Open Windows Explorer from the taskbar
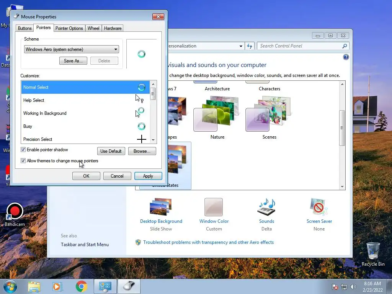Image resolution: width=392 pixels, height=294 pixels. [34, 287]
